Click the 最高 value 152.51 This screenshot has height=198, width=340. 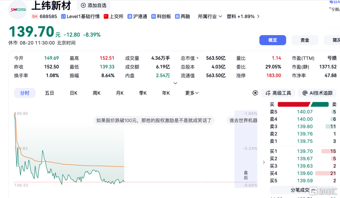point(107,58)
